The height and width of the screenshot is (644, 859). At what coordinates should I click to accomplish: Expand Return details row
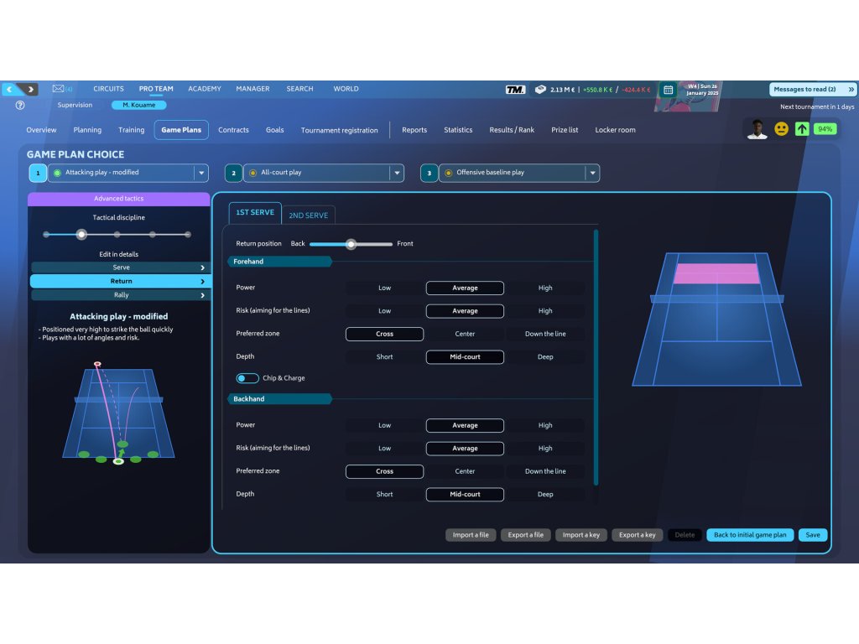[119, 281]
